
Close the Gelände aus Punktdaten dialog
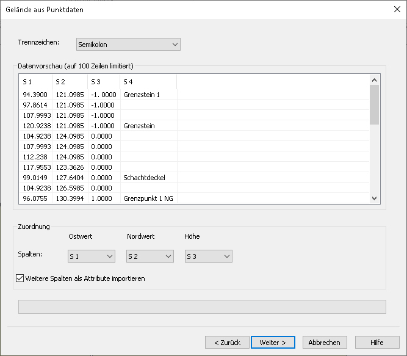397,10
